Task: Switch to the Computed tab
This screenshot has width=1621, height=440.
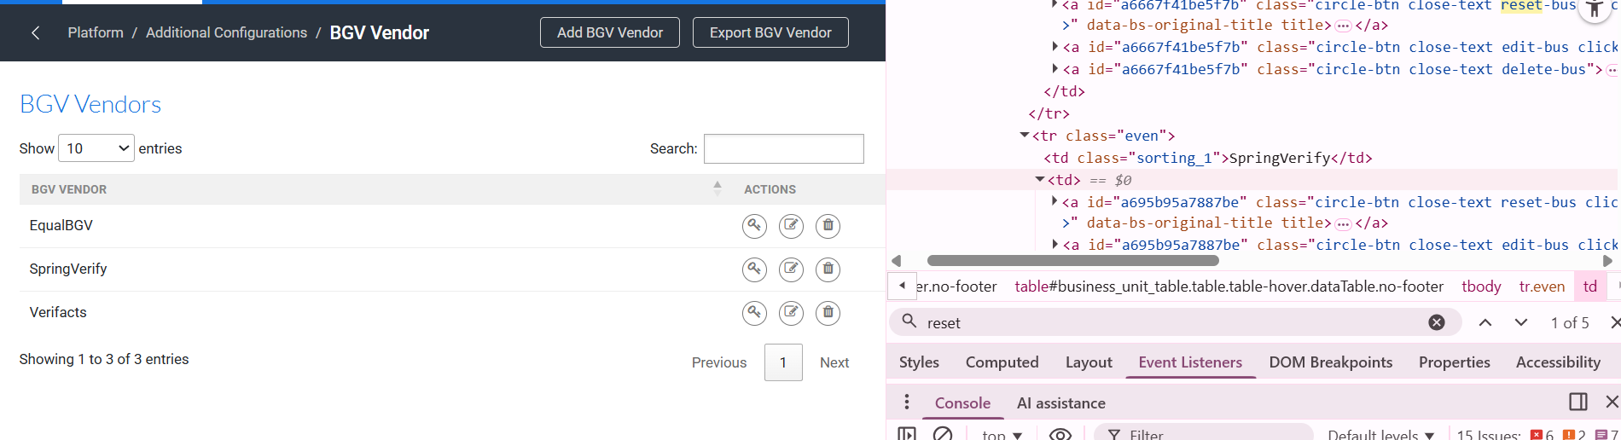Action: point(1002,362)
